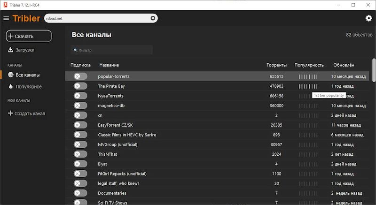The image size is (376, 205).
Task: Open the Documentaries channel
Action: [x=112, y=193]
